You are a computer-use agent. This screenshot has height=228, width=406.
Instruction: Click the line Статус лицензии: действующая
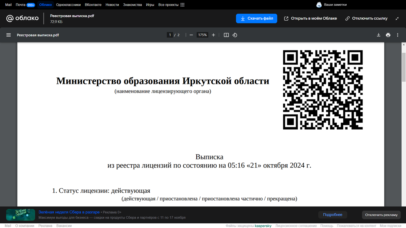point(101,191)
